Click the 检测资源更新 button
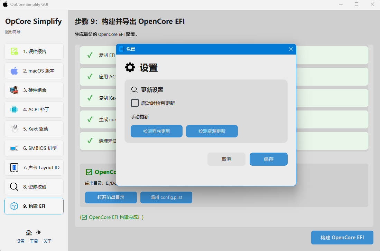Screen dimensions: 380x251 [x=212, y=131]
